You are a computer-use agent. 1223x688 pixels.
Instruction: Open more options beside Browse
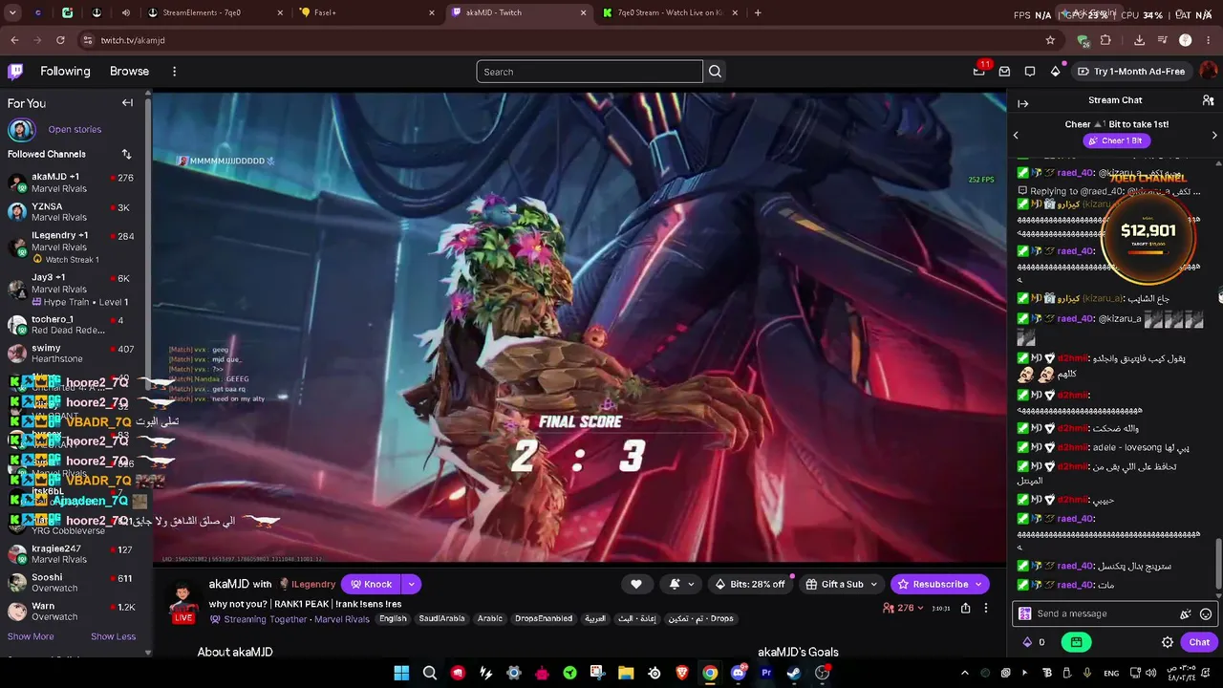click(174, 72)
